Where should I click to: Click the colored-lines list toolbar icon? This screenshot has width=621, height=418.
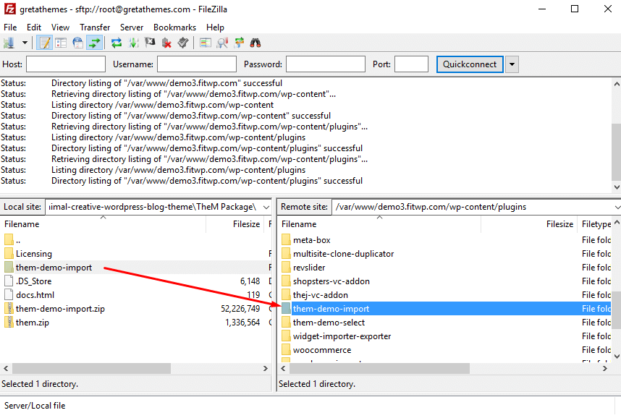point(205,43)
